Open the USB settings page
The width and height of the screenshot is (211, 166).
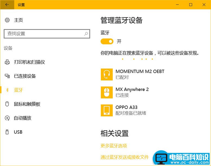[18, 132]
